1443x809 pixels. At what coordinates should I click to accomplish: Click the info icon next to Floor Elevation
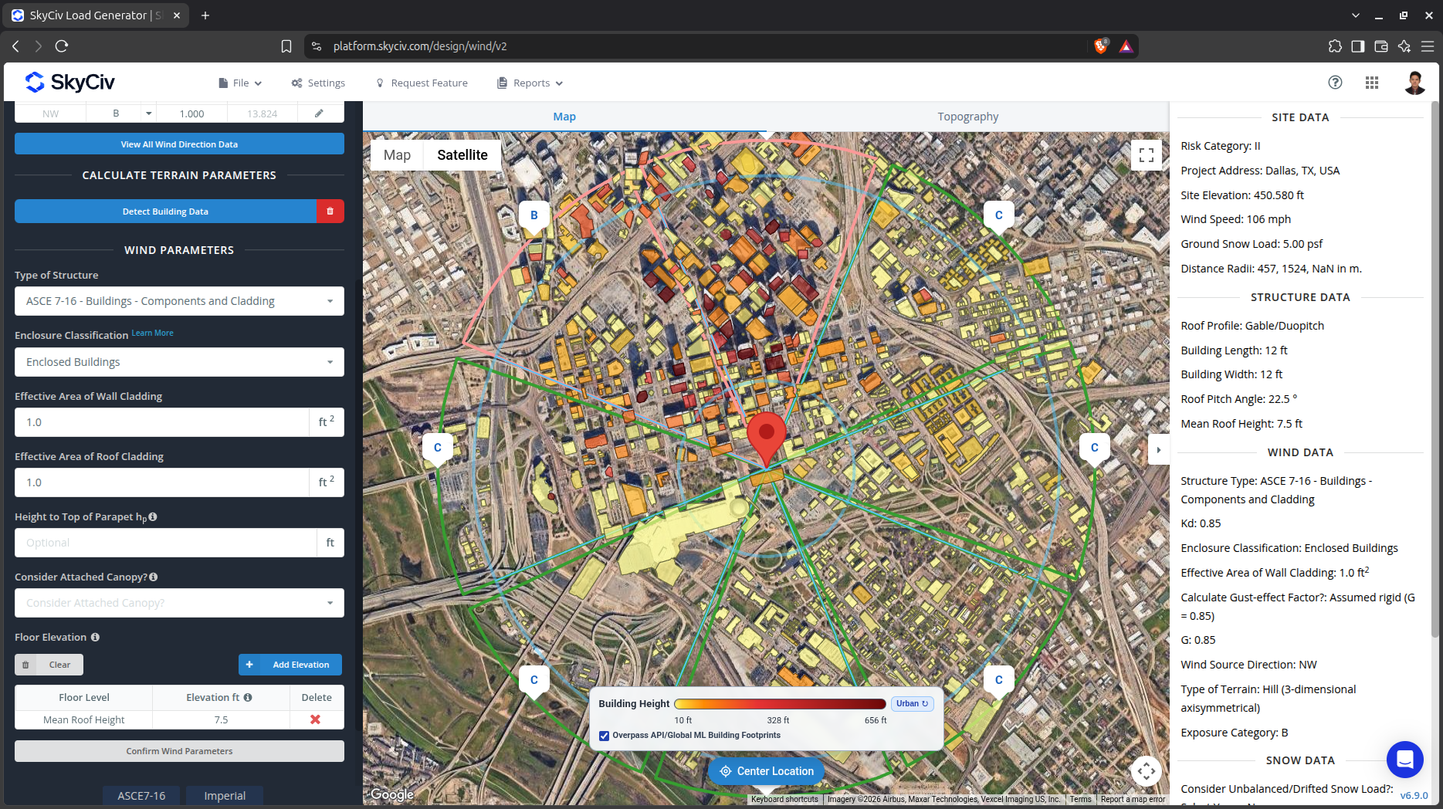pyautogui.click(x=95, y=638)
